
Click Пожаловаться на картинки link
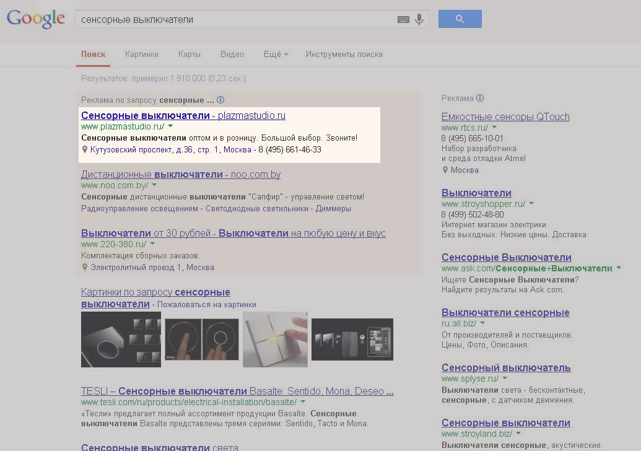[x=207, y=305]
